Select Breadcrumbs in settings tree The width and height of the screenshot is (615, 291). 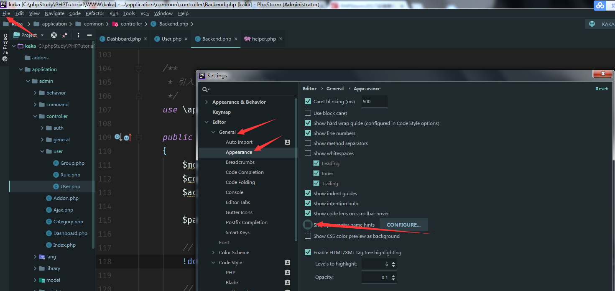pos(240,162)
